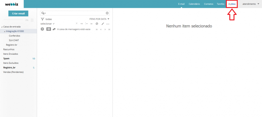Select the Spam folder

[6, 58]
